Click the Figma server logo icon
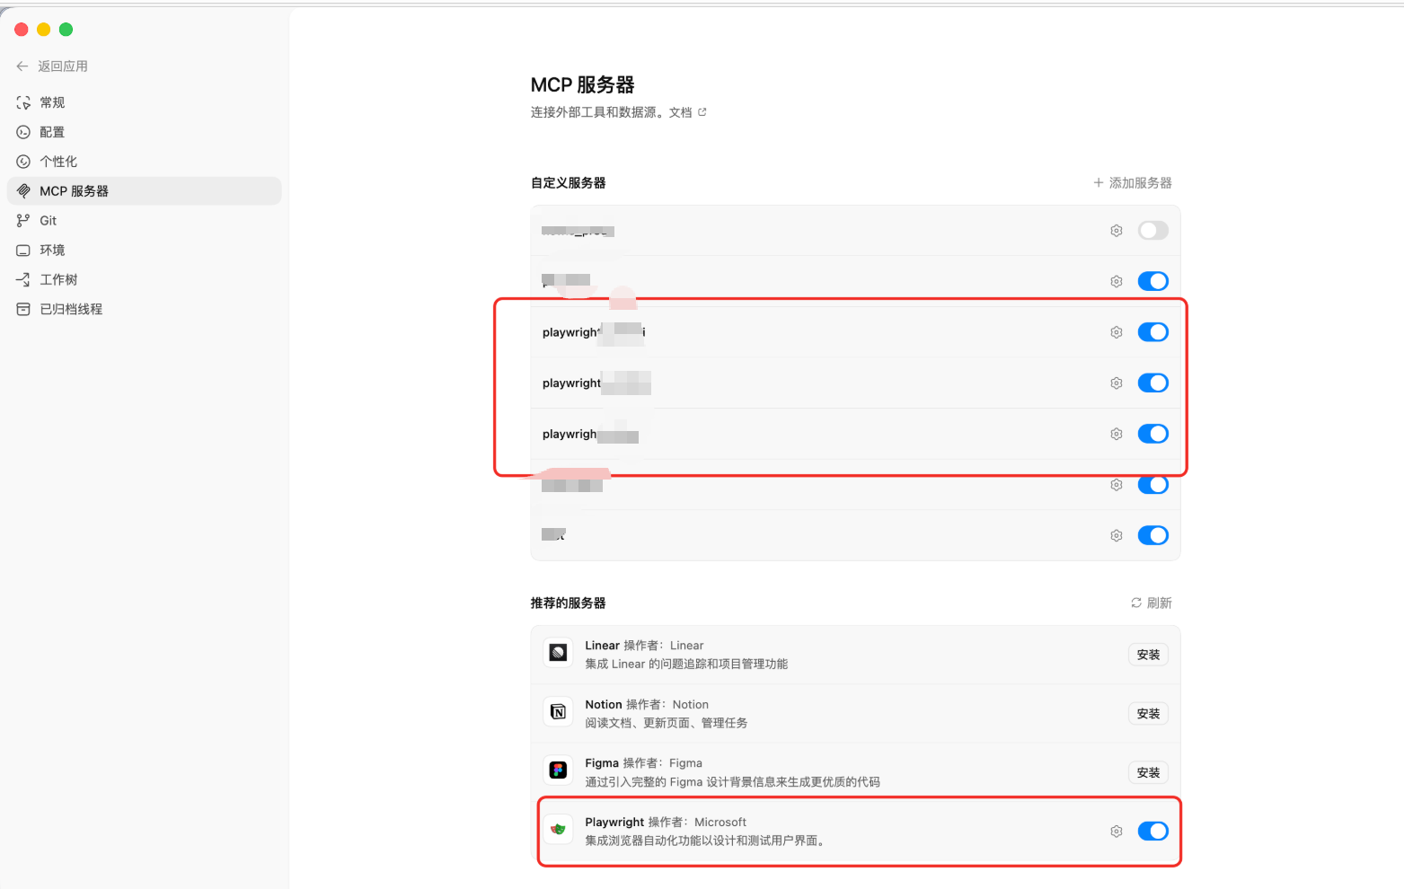 (558, 770)
